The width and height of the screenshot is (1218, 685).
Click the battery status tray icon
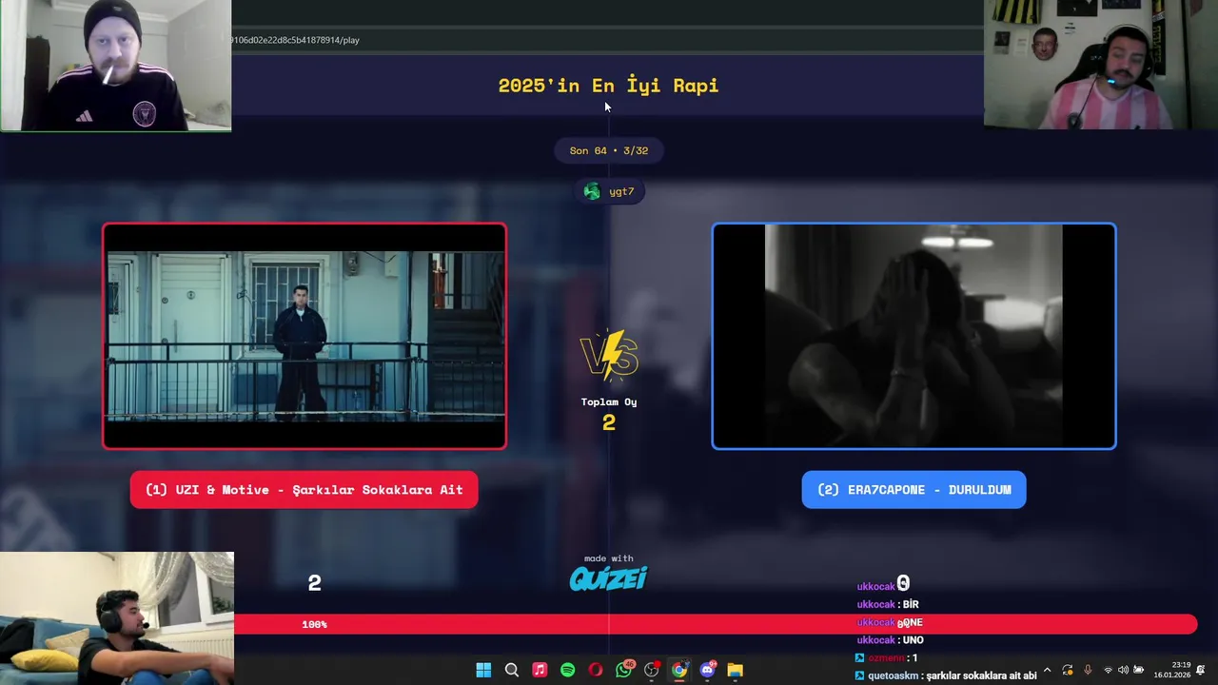click(x=1138, y=670)
